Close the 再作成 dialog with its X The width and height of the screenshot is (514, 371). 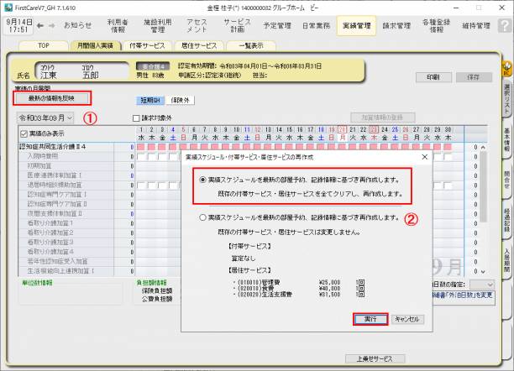click(424, 156)
